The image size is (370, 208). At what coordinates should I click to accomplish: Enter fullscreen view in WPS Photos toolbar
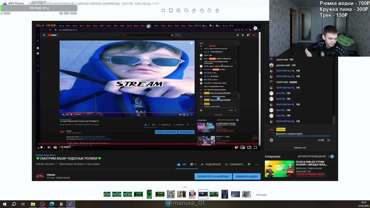coord(163,10)
